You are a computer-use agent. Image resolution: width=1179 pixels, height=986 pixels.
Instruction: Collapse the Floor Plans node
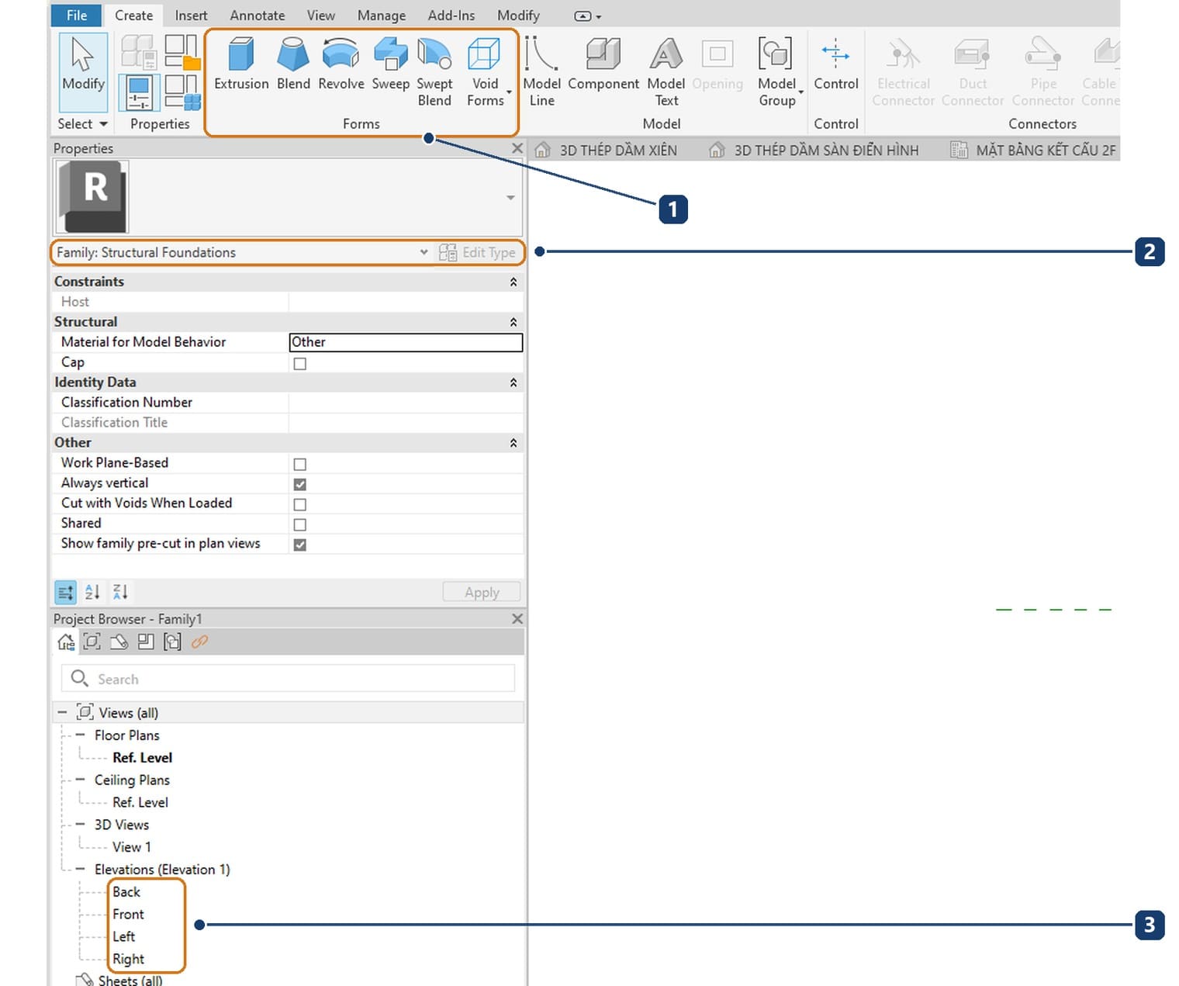coord(80,735)
